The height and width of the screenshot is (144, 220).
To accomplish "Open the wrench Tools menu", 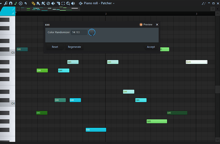I will click(x=6, y=3).
